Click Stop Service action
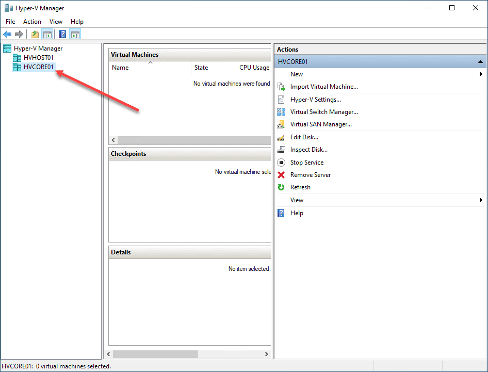The width and height of the screenshot is (488, 372). point(307,162)
